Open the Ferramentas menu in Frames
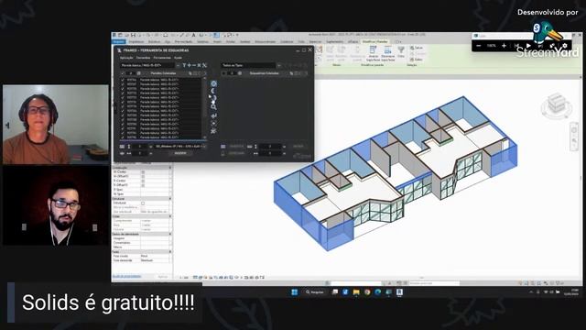 click(162, 58)
